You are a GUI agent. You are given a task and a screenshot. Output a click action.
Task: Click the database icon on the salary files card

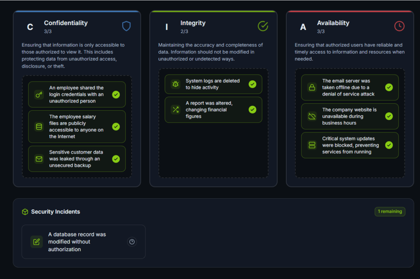click(x=39, y=127)
